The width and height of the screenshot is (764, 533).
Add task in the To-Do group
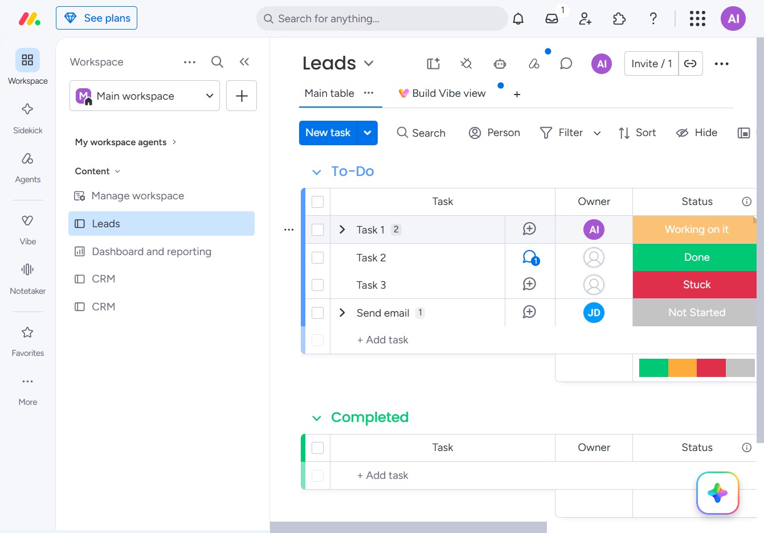[x=383, y=340]
